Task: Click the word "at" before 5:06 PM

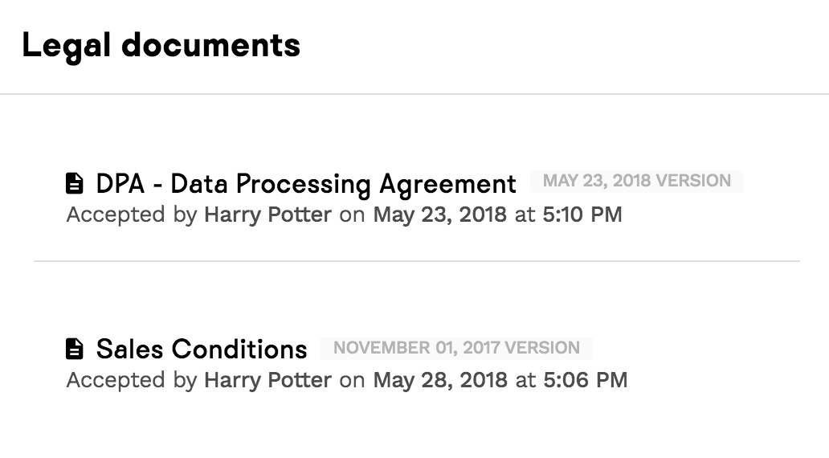Action: pyautogui.click(x=525, y=379)
